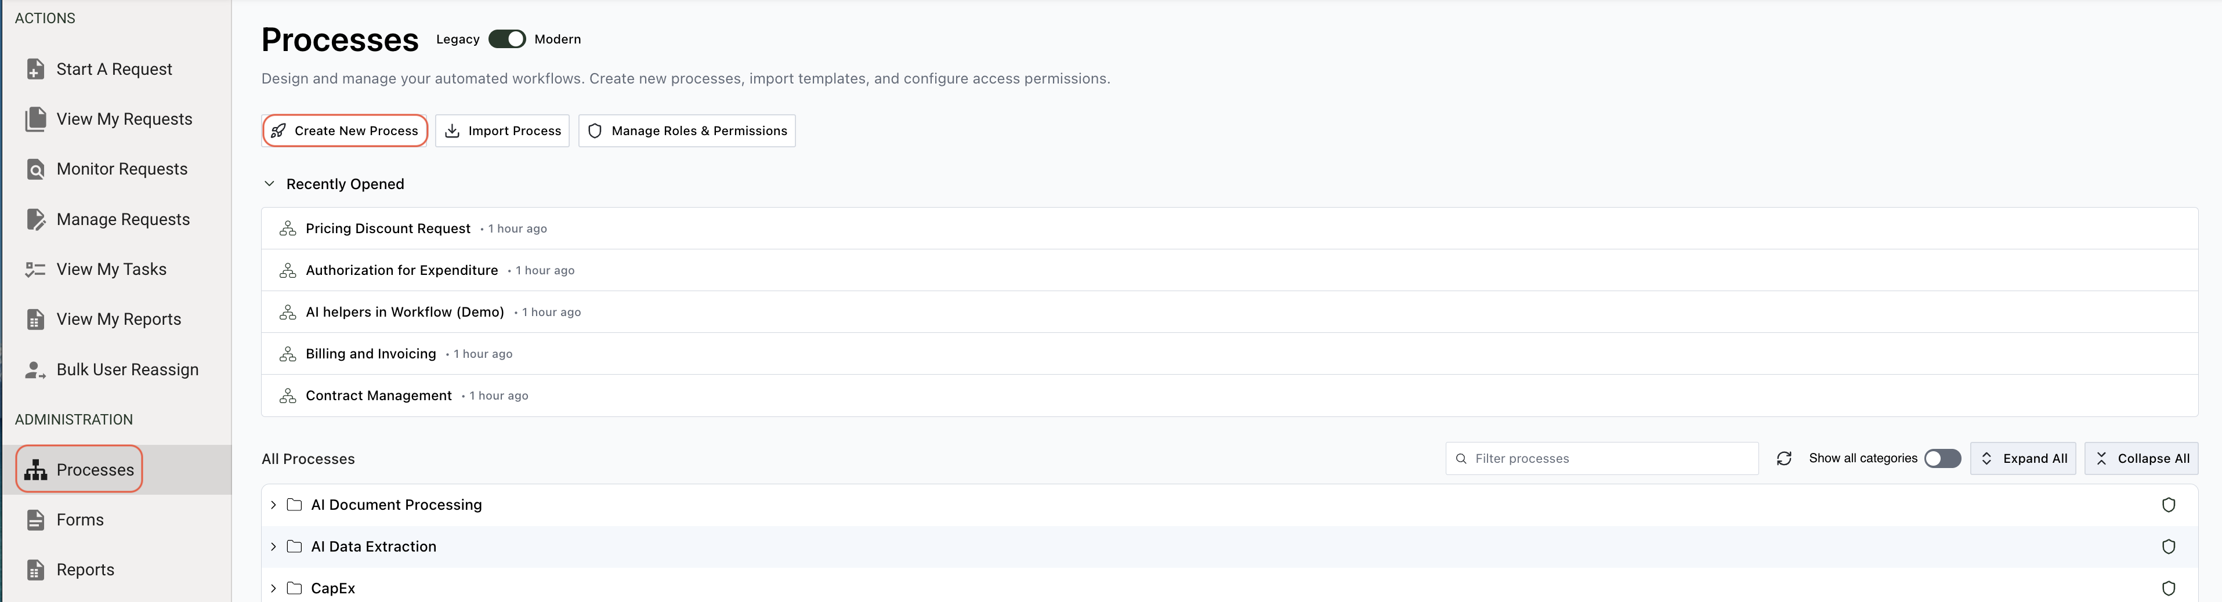2222x602 pixels.
Task: Select the workflow icon beside Pricing Discount Request
Action: [287, 228]
